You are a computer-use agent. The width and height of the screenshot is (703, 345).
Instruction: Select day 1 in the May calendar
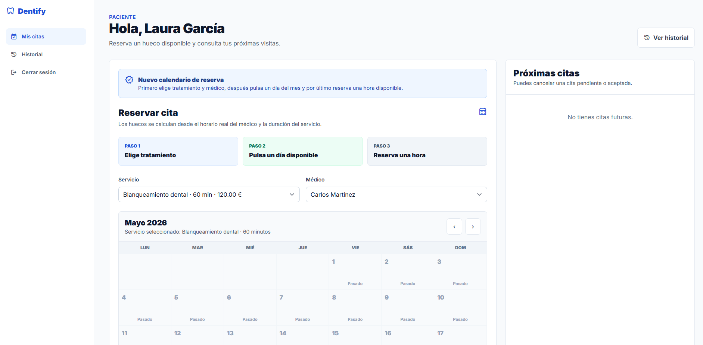355,272
